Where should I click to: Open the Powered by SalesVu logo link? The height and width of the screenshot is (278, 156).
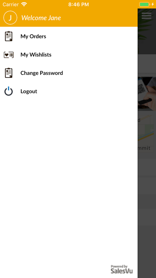tap(122, 269)
